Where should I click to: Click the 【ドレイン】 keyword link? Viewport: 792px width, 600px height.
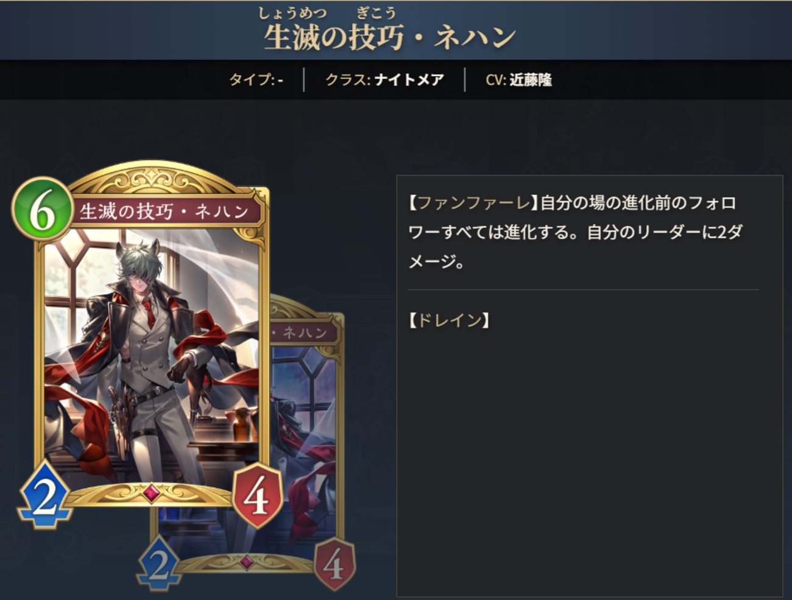click(449, 320)
